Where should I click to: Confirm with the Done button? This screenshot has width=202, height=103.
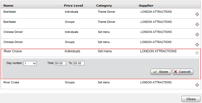point(161,72)
